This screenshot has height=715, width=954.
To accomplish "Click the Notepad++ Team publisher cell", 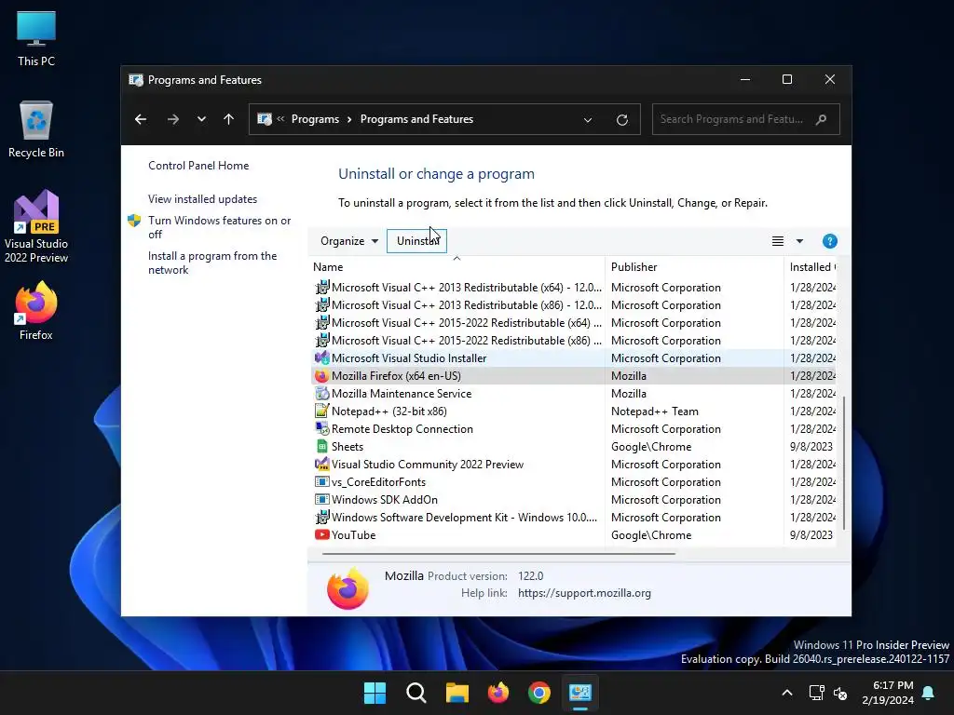I will coord(655,411).
